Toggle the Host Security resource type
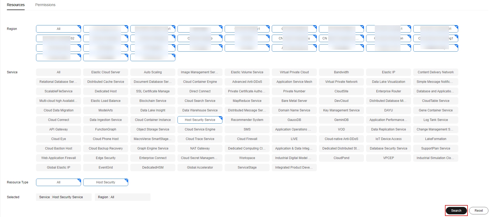This screenshot has height=217, width=494. click(x=106, y=182)
